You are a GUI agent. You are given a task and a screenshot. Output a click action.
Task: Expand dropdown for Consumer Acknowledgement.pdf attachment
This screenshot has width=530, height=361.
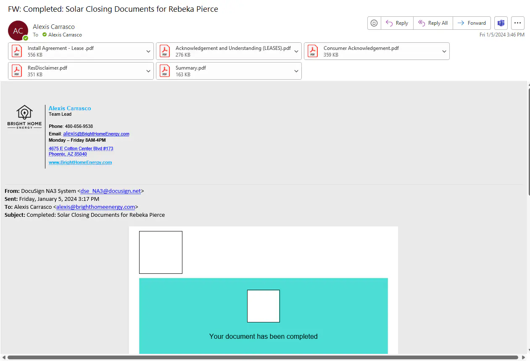pyautogui.click(x=444, y=51)
